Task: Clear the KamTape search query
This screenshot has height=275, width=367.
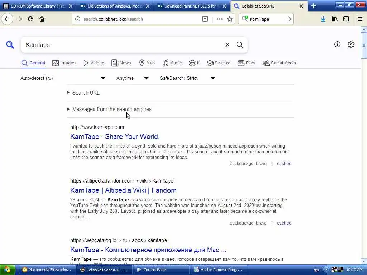Action: tap(227, 45)
